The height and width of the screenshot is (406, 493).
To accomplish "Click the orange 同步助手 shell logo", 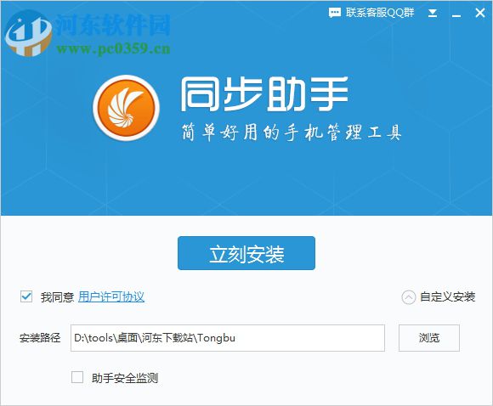I will pyautogui.click(x=126, y=108).
